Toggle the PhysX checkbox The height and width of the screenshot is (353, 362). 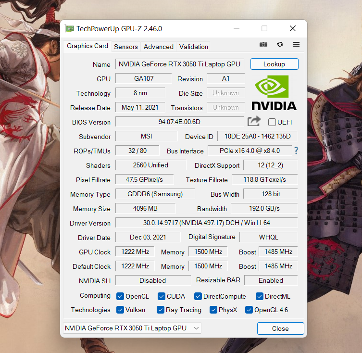[x=213, y=310]
